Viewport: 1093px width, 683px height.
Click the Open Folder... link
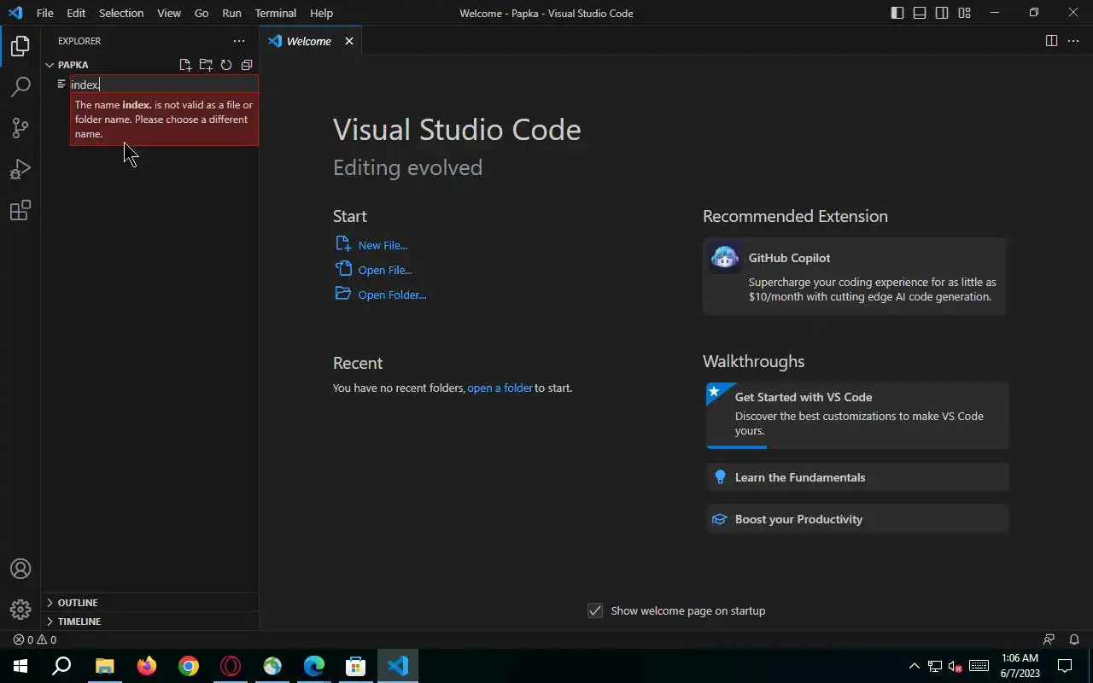click(392, 295)
